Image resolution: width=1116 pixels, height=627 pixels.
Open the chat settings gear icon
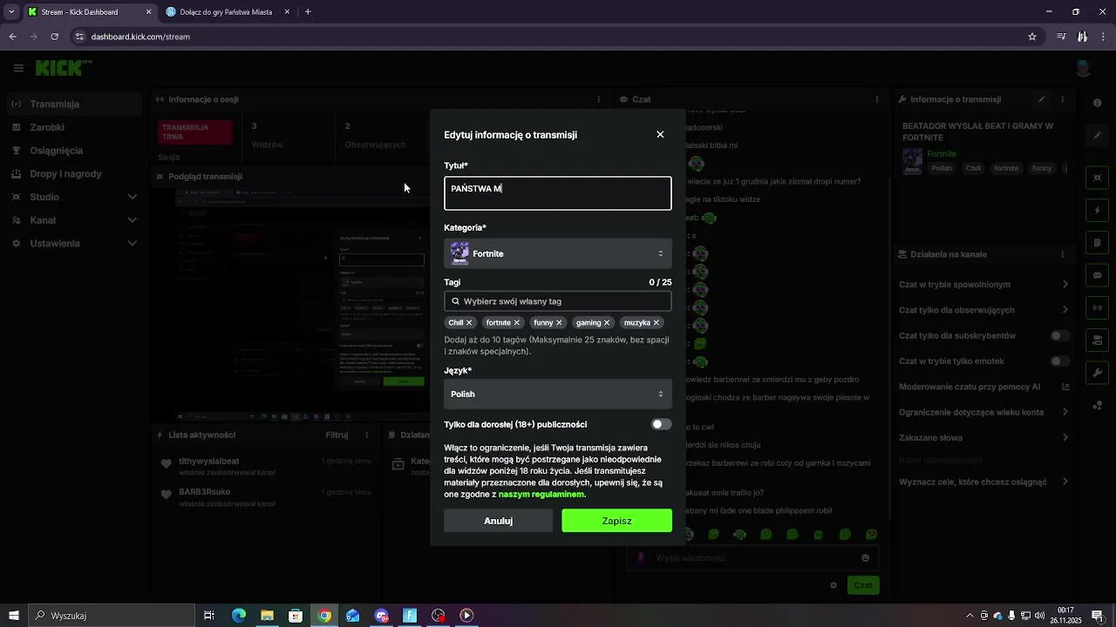coord(834,585)
